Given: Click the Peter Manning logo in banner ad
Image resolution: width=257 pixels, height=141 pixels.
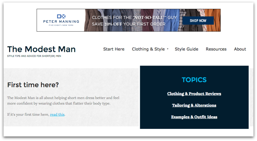Looking at the screenshot, I should (61, 20).
